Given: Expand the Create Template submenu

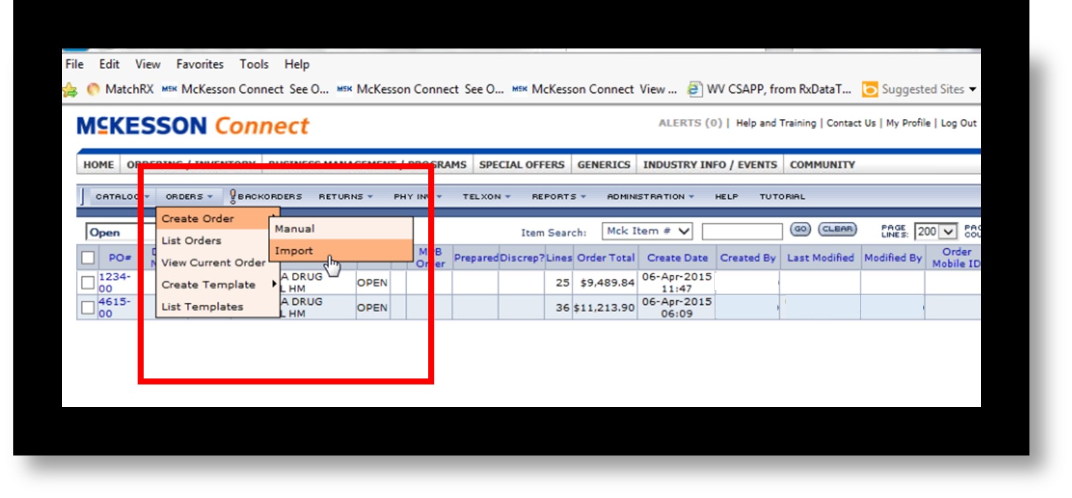Looking at the screenshot, I should point(275,284).
